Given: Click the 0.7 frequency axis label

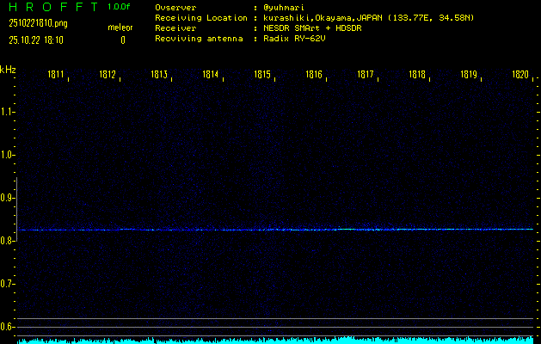Looking at the screenshot, I should pos(8,284).
